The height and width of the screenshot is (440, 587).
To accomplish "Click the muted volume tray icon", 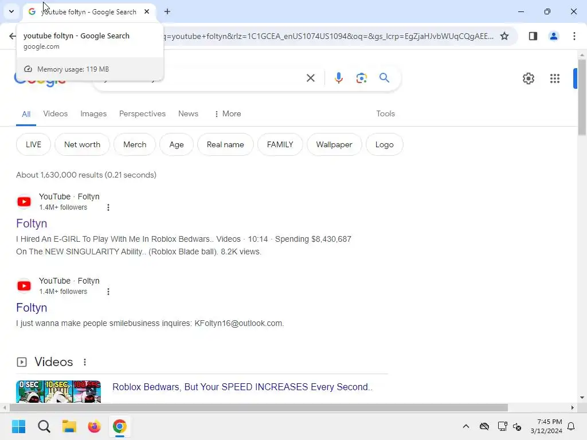I will [x=517, y=426].
